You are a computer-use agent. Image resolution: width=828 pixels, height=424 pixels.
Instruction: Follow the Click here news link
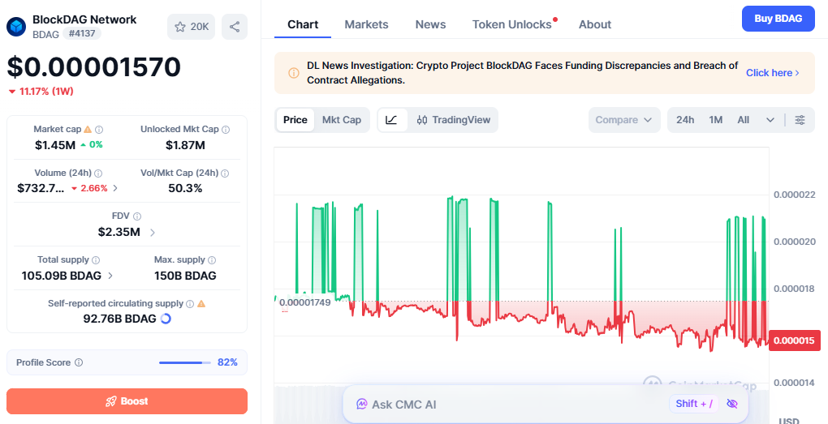[x=773, y=73]
